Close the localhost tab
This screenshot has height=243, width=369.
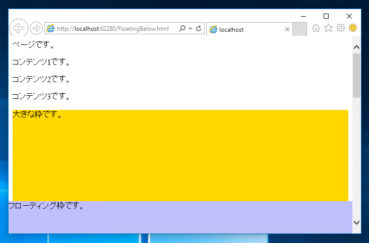[x=287, y=29]
